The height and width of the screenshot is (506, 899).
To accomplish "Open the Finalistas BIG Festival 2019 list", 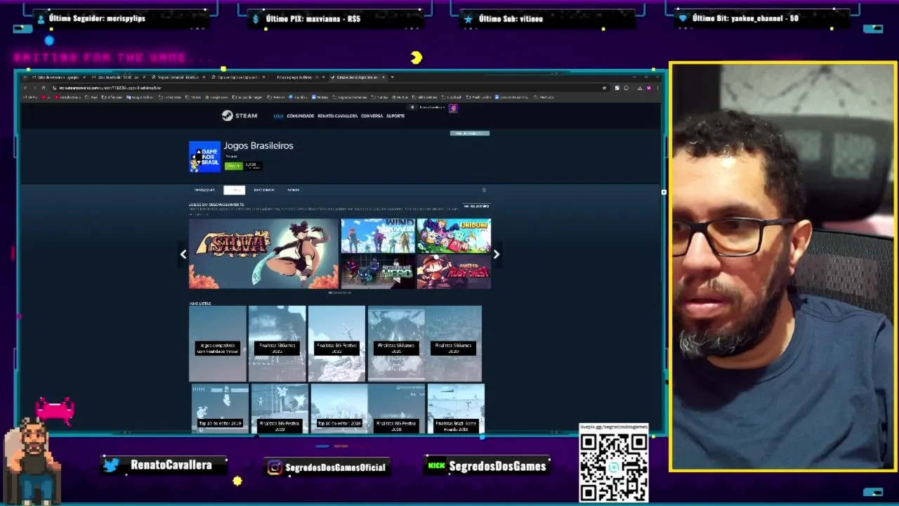I will tap(280, 408).
